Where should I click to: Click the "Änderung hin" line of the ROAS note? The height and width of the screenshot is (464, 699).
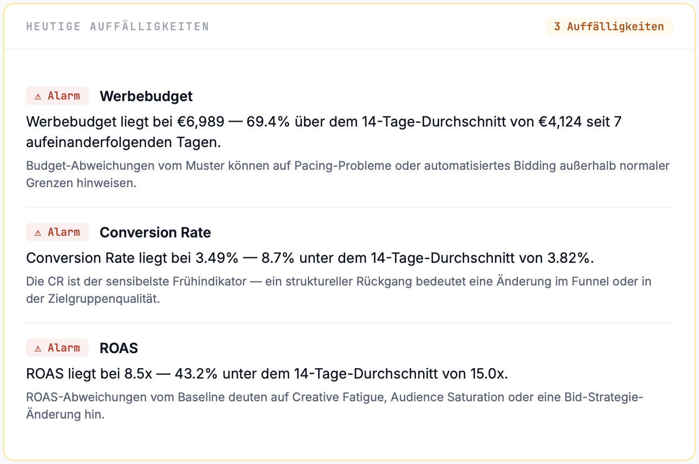click(x=65, y=415)
